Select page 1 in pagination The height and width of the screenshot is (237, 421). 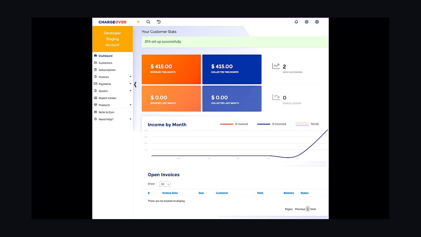[x=308, y=209]
